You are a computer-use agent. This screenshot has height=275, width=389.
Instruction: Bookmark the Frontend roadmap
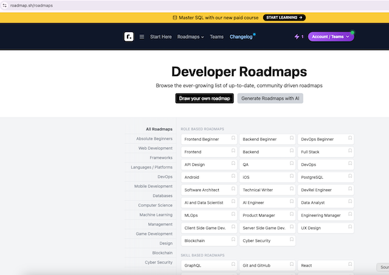coord(233,150)
